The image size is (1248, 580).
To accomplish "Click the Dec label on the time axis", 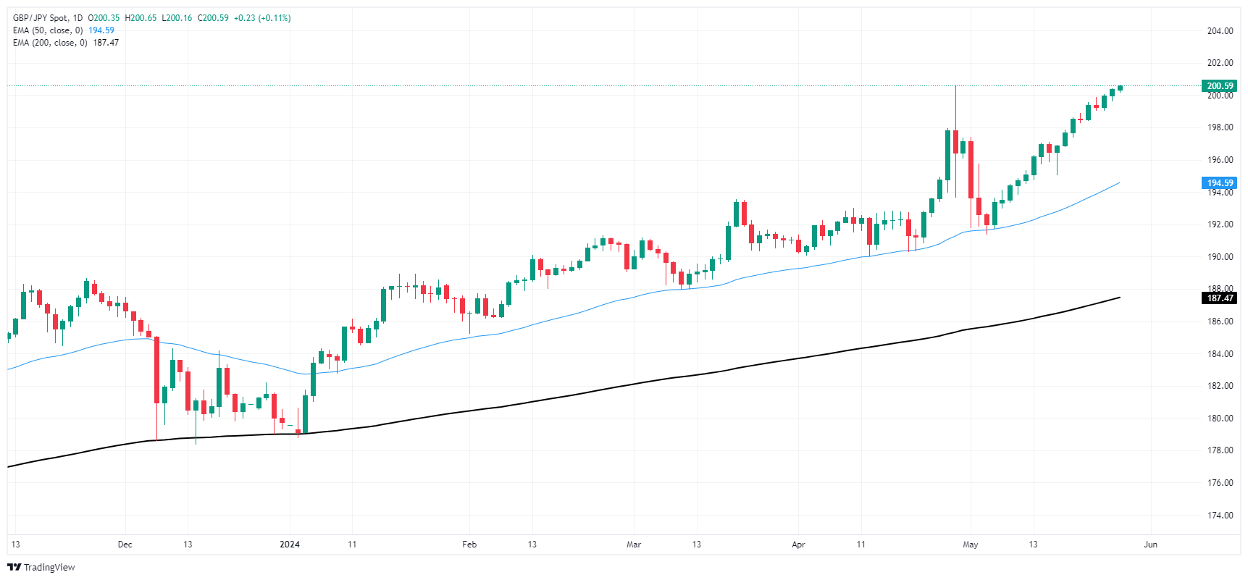I will pos(125,545).
